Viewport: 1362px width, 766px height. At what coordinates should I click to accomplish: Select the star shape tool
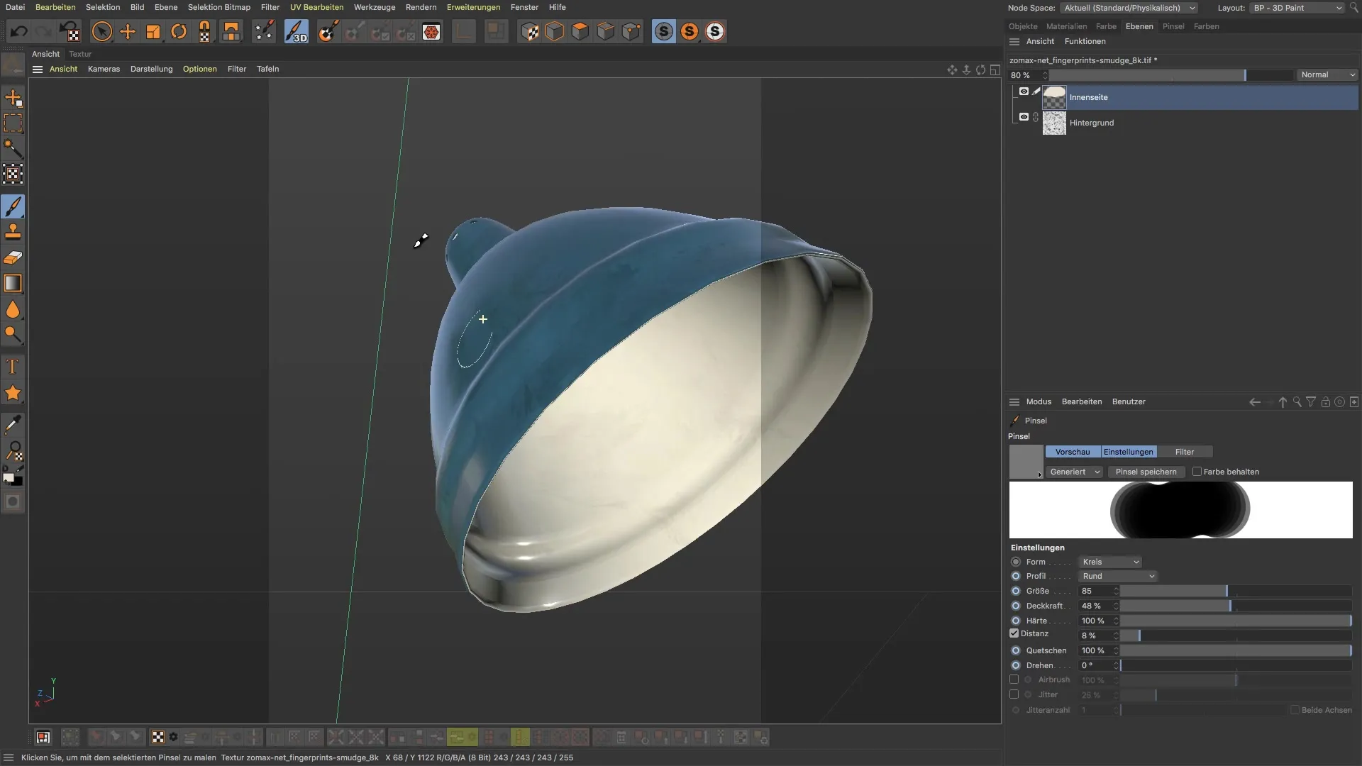[13, 393]
